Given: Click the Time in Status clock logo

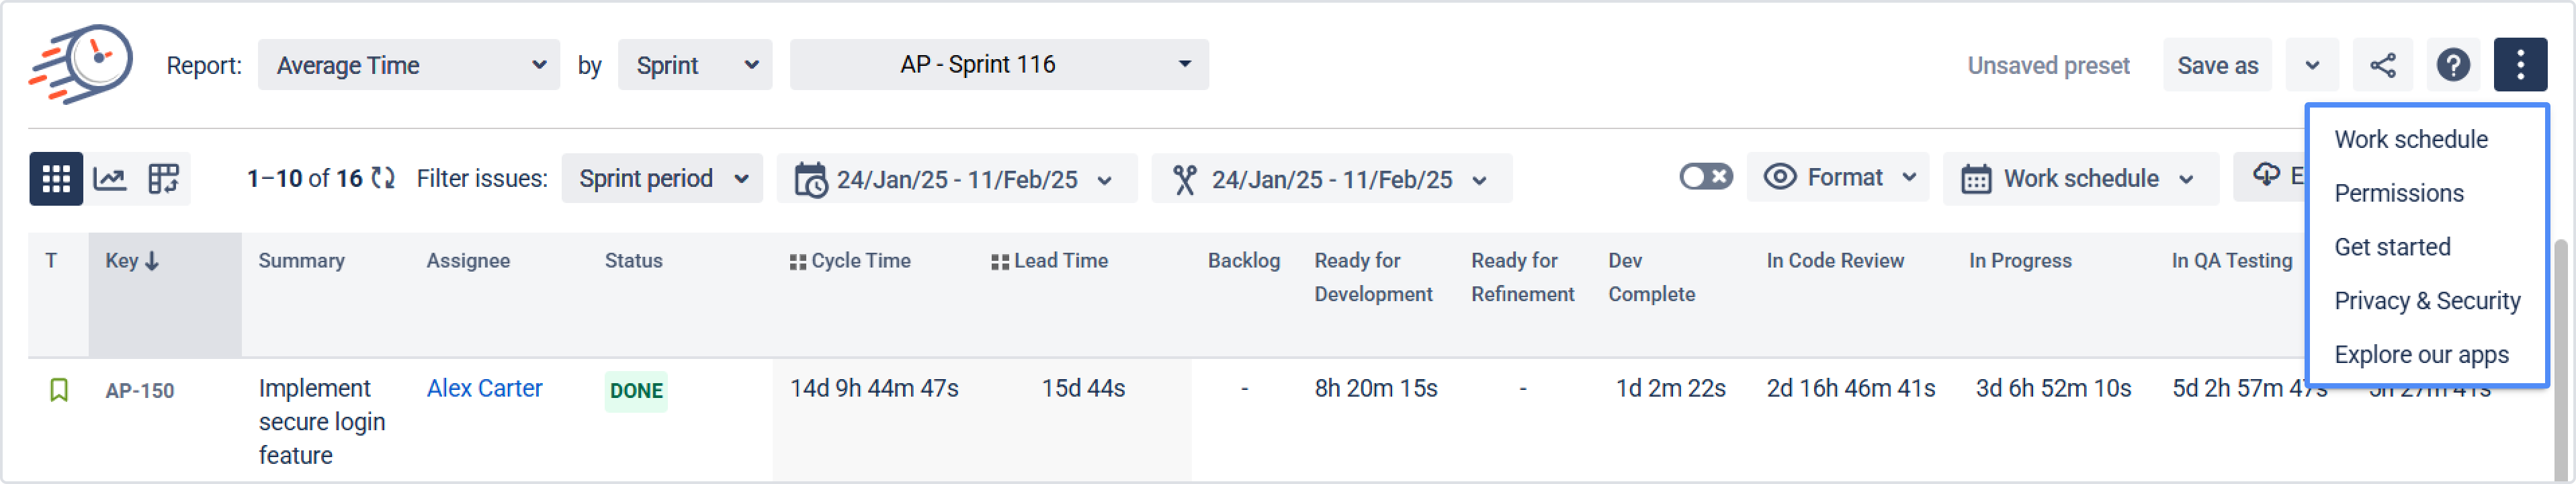Looking at the screenshot, I should (x=82, y=64).
